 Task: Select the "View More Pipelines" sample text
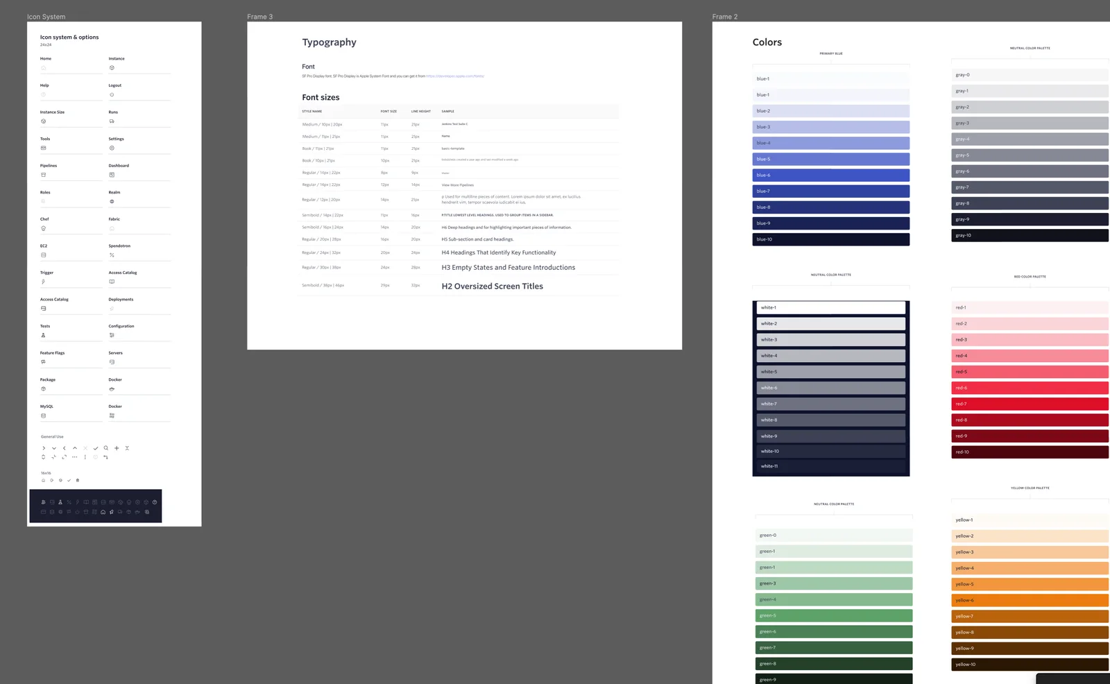458,185
